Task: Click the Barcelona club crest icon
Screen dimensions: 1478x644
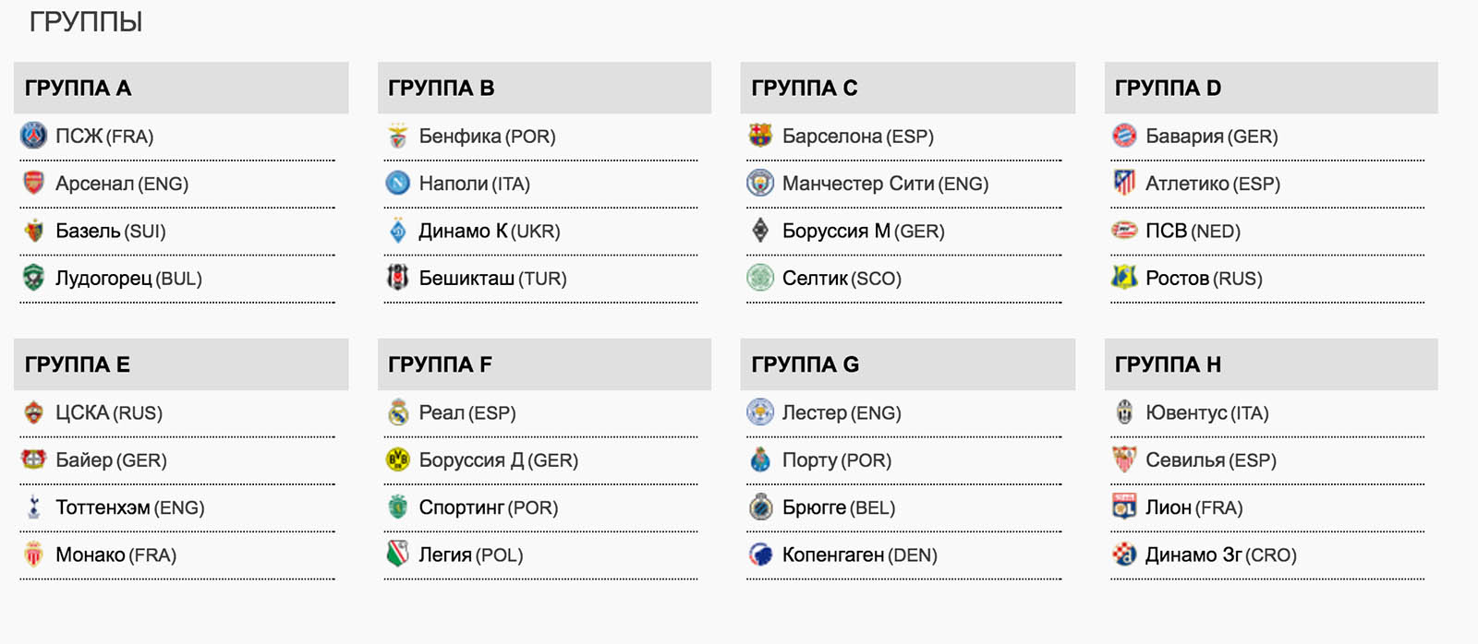Action: 760,136
